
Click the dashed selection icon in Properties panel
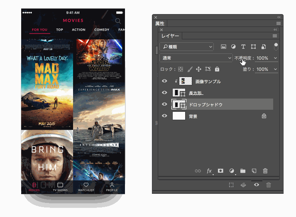point(231,185)
